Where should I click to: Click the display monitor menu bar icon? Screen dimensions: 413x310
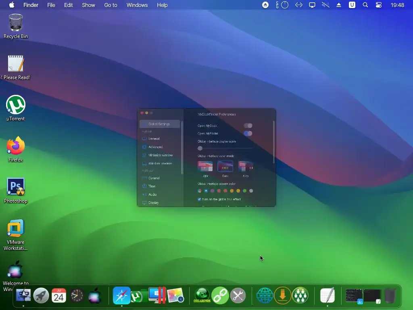(312, 5)
